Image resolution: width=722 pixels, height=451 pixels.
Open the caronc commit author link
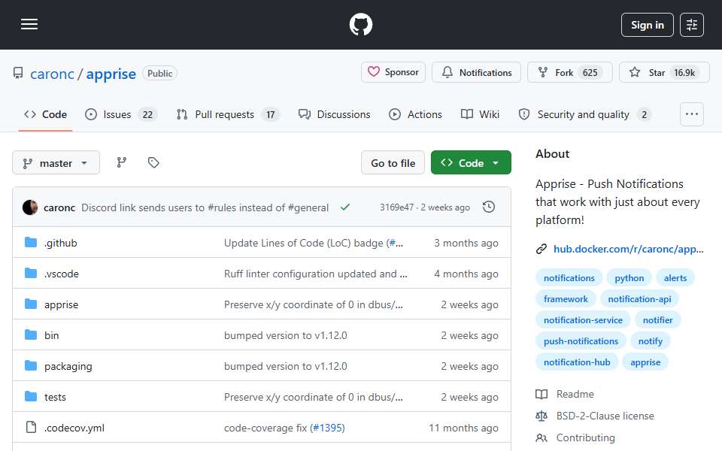point(59,207)
